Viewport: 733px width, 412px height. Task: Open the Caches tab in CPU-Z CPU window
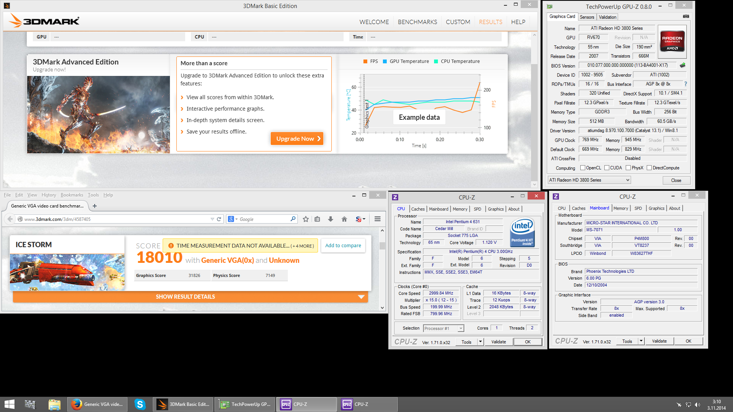click(x=418, y=209)
